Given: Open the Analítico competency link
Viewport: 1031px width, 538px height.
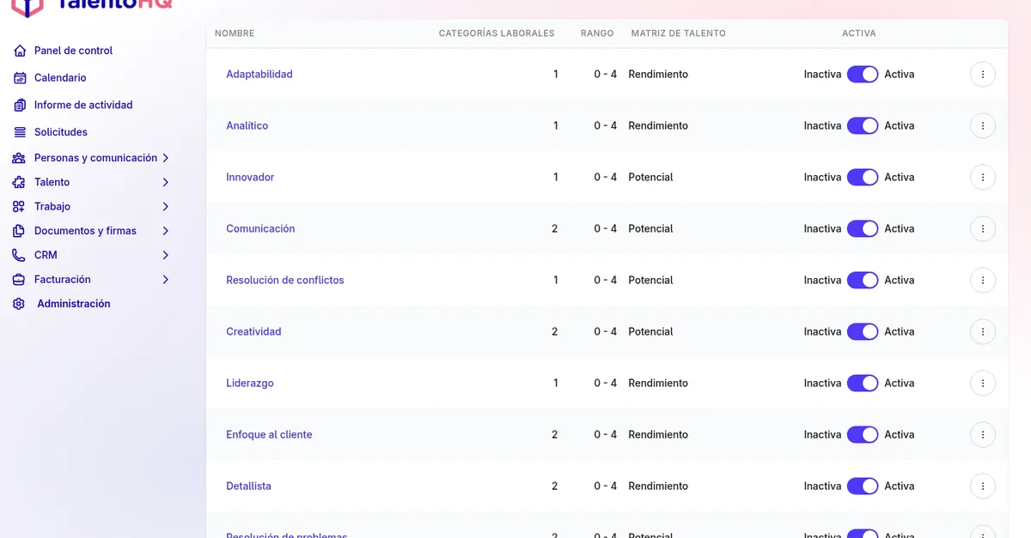Looking at the screenshot, I should click(x=247, y=125).
